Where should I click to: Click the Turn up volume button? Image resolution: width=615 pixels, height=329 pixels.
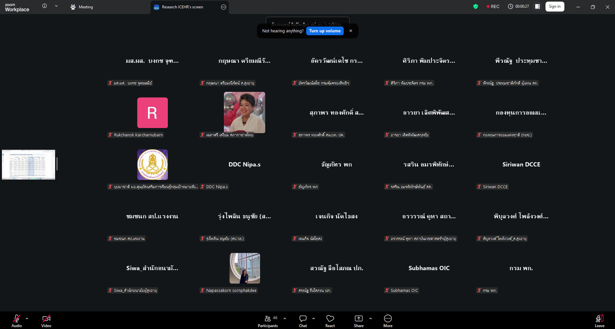(x=324, y=31)
